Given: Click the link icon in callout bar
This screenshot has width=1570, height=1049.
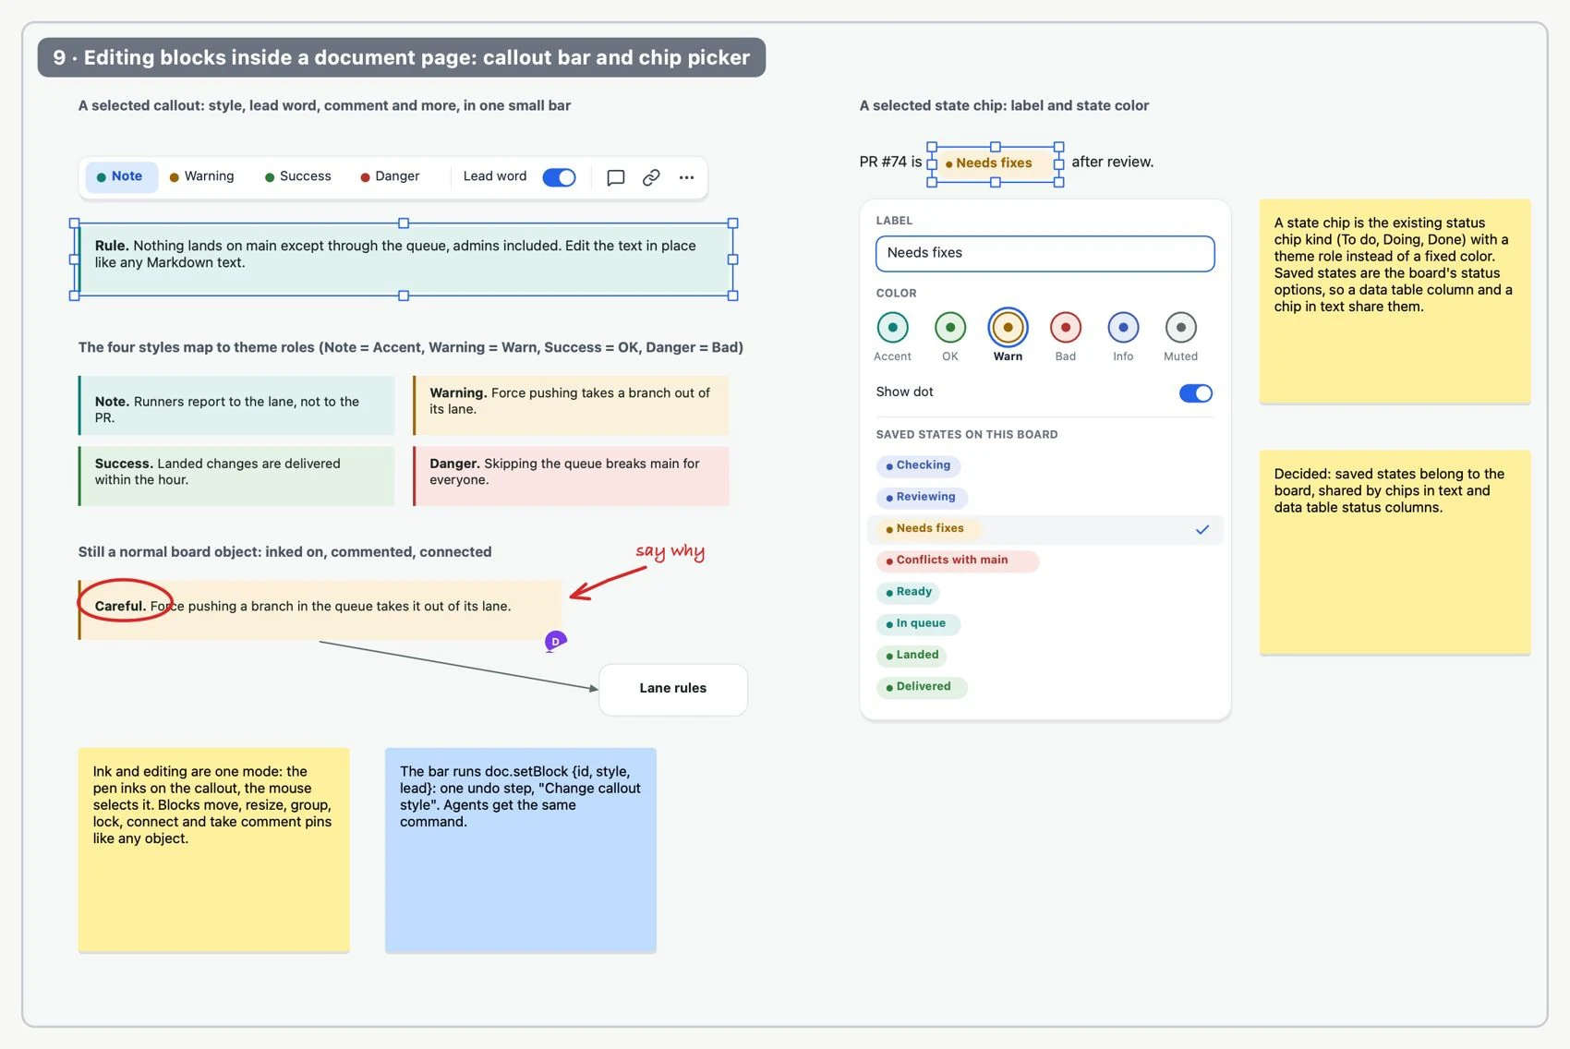Looking at the screenshot, I should coord(651,177).
